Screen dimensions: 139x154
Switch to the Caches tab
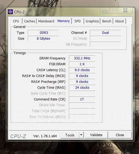click(29, 21)
